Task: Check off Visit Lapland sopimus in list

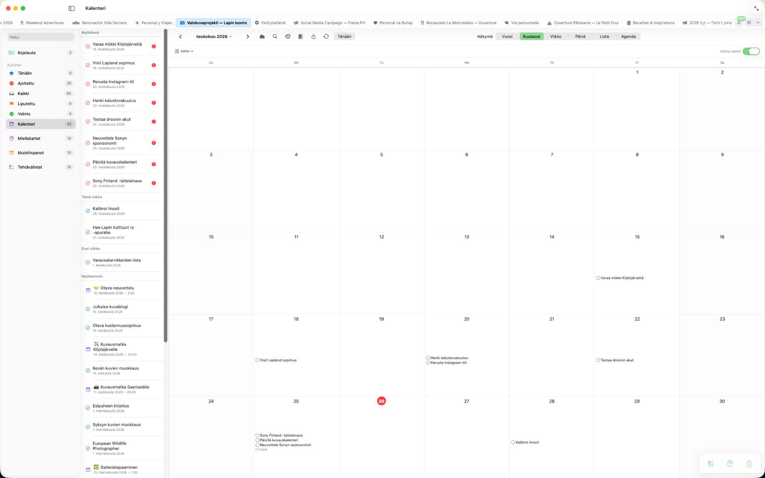Action: coord(88,65)
